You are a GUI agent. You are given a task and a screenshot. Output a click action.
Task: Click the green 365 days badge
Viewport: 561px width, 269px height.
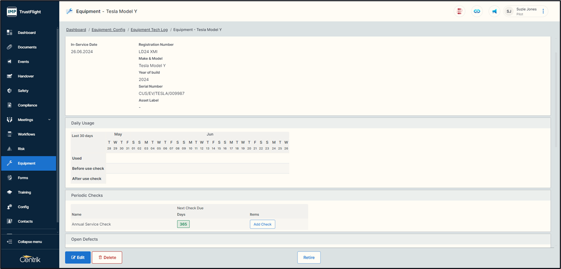tap(183, 224)
